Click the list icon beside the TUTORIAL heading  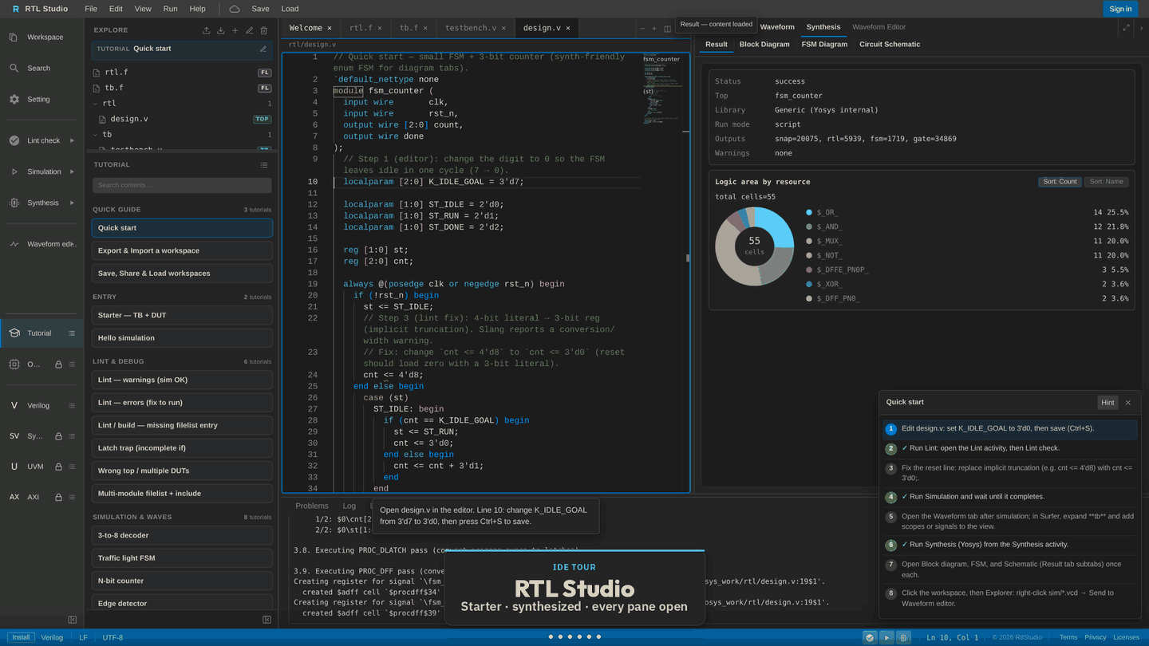[263, 165]
